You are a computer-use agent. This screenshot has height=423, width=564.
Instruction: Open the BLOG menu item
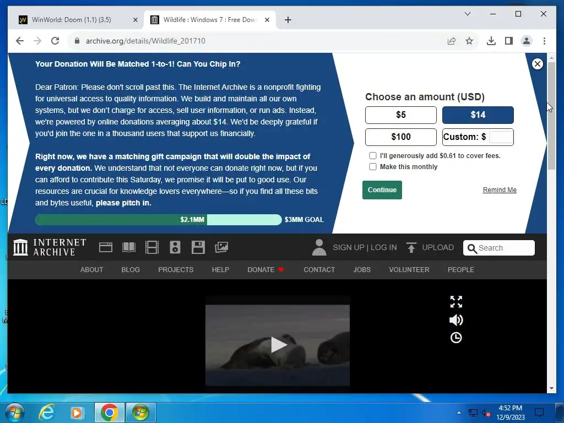131,270
